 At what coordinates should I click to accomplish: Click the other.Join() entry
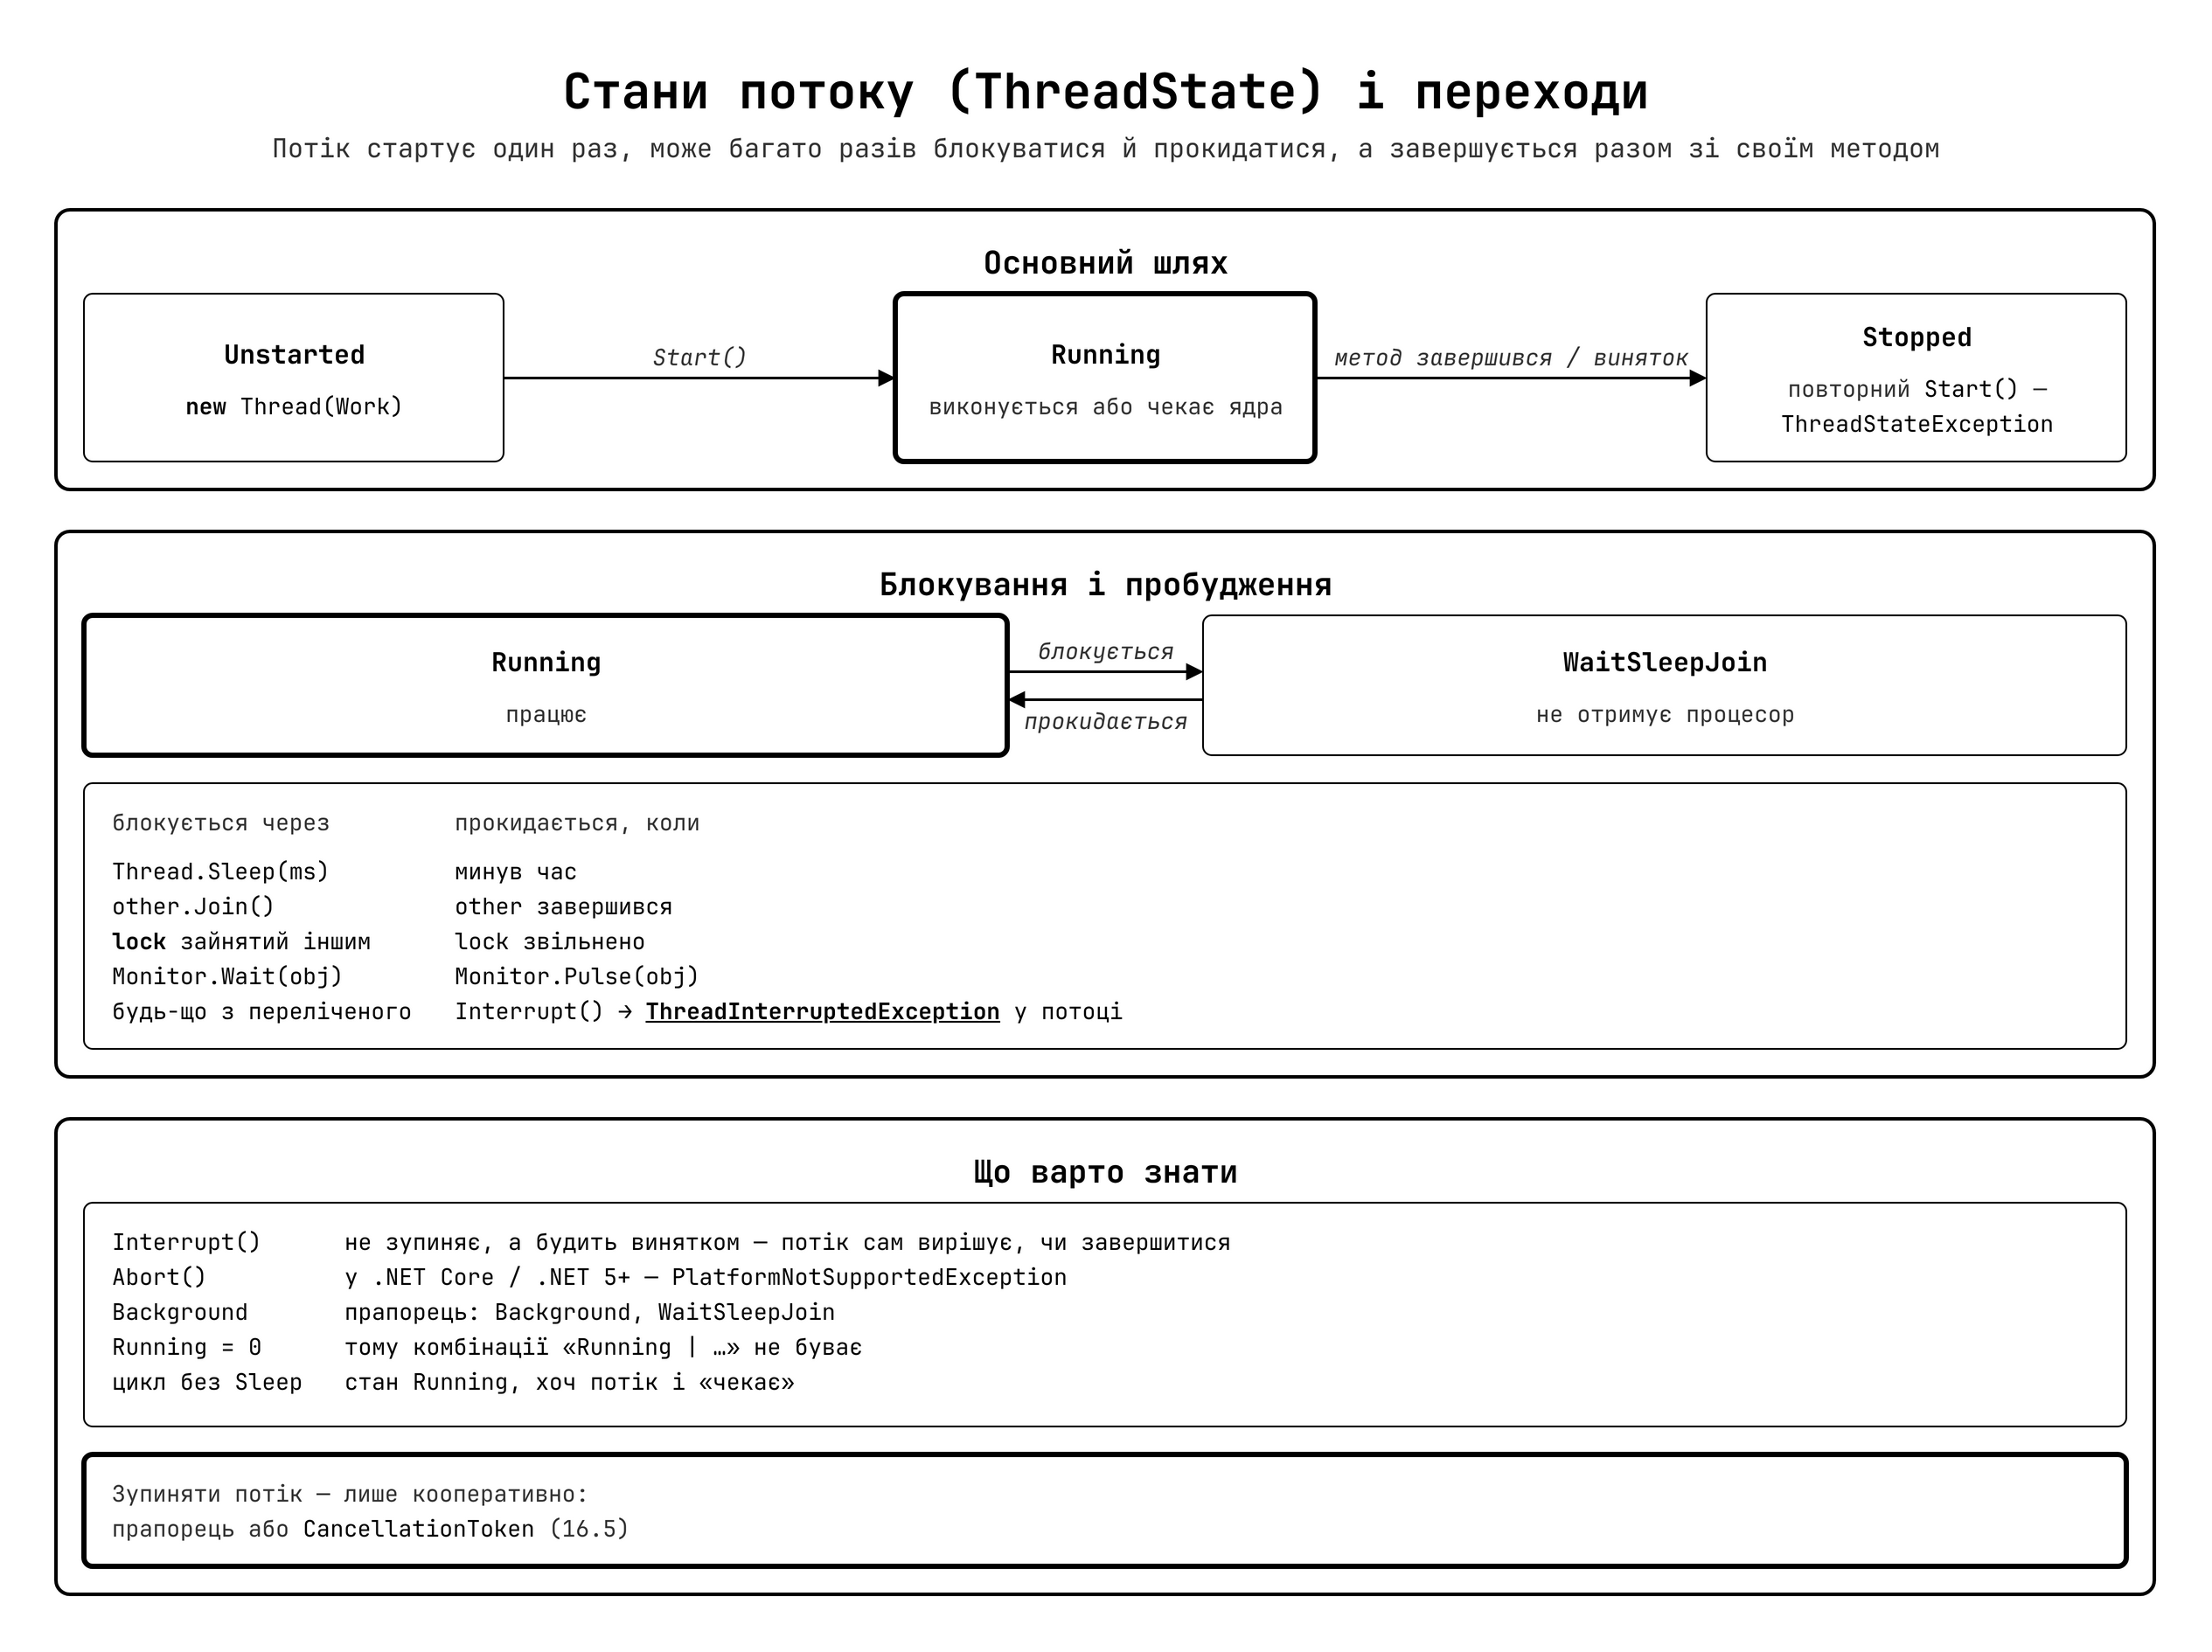192,906
